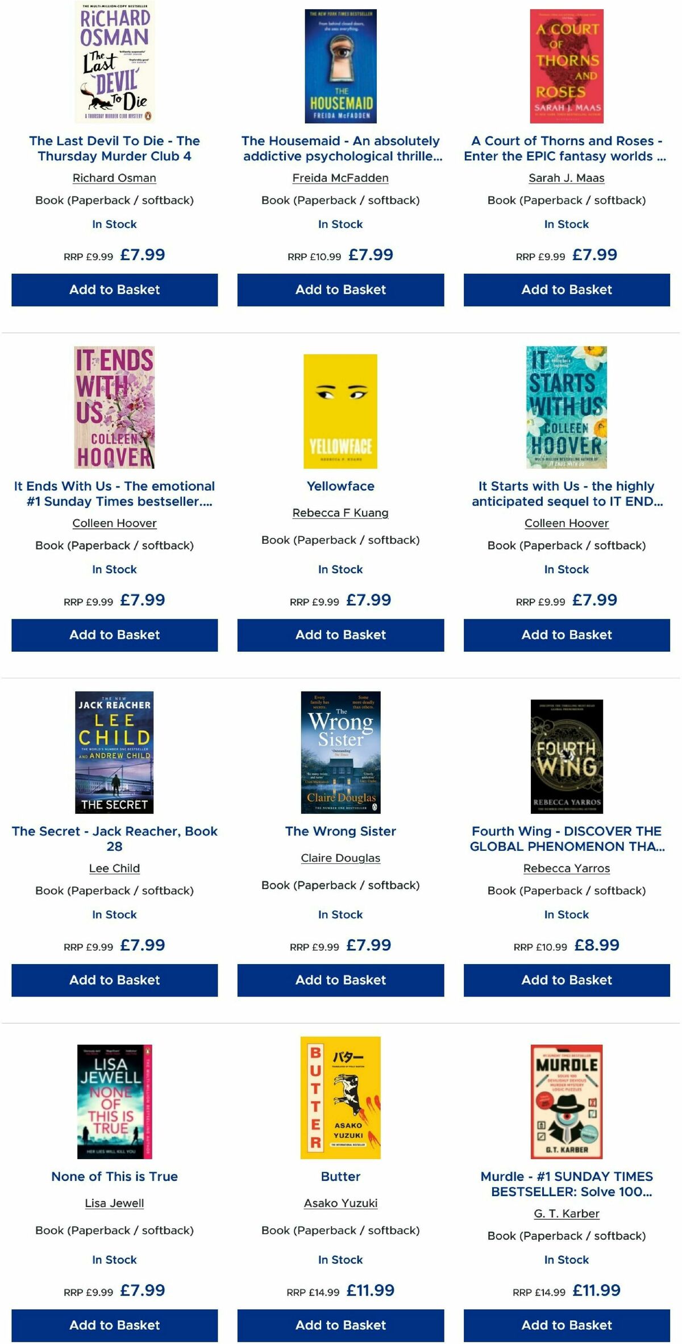This screenshot has height=1344, width=682.
Task: Open None of This is True product page
Action: tap(114, 1176)
